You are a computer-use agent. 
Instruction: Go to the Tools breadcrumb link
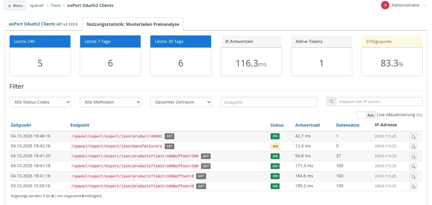(56, 5)
